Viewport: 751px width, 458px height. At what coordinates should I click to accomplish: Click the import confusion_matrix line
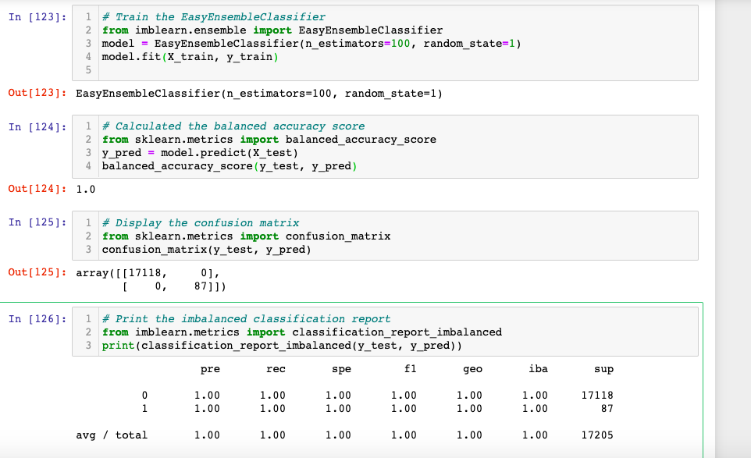coord(246,236)
